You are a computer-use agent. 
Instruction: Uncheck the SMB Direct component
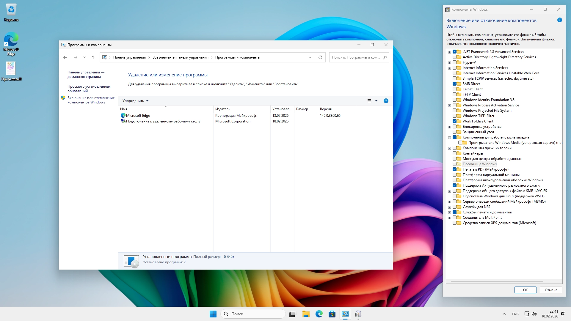coord(454,84)
